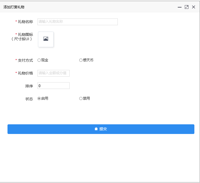Maximize the 添加打赏礼物 dialog
Image resolution: width=200 pixels, height=183 pixels.
tap(187, 7)
